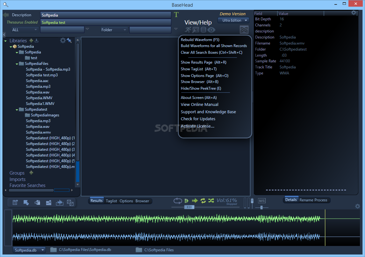Click the vertical level fader handle
Viewport: 365px width, 257px height.
click(252, 200)
